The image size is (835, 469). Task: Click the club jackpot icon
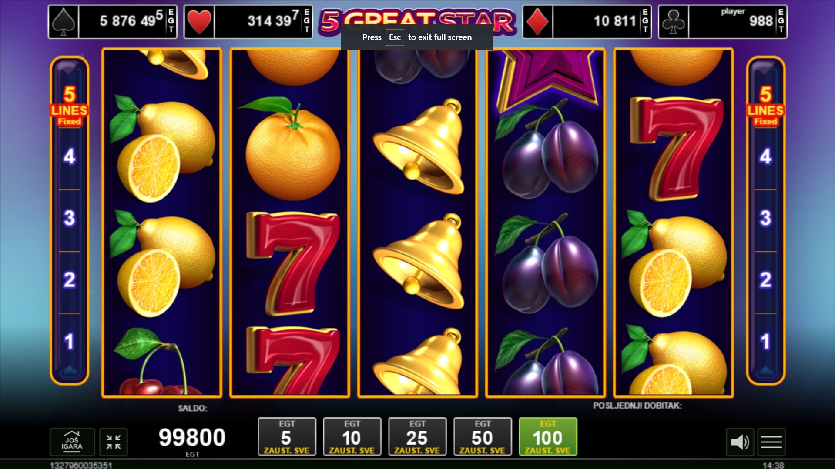click(x=674, y=22)
